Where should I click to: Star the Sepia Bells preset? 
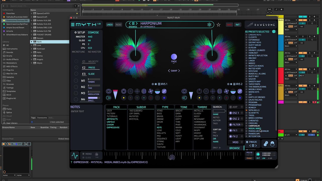coord(246,110)
